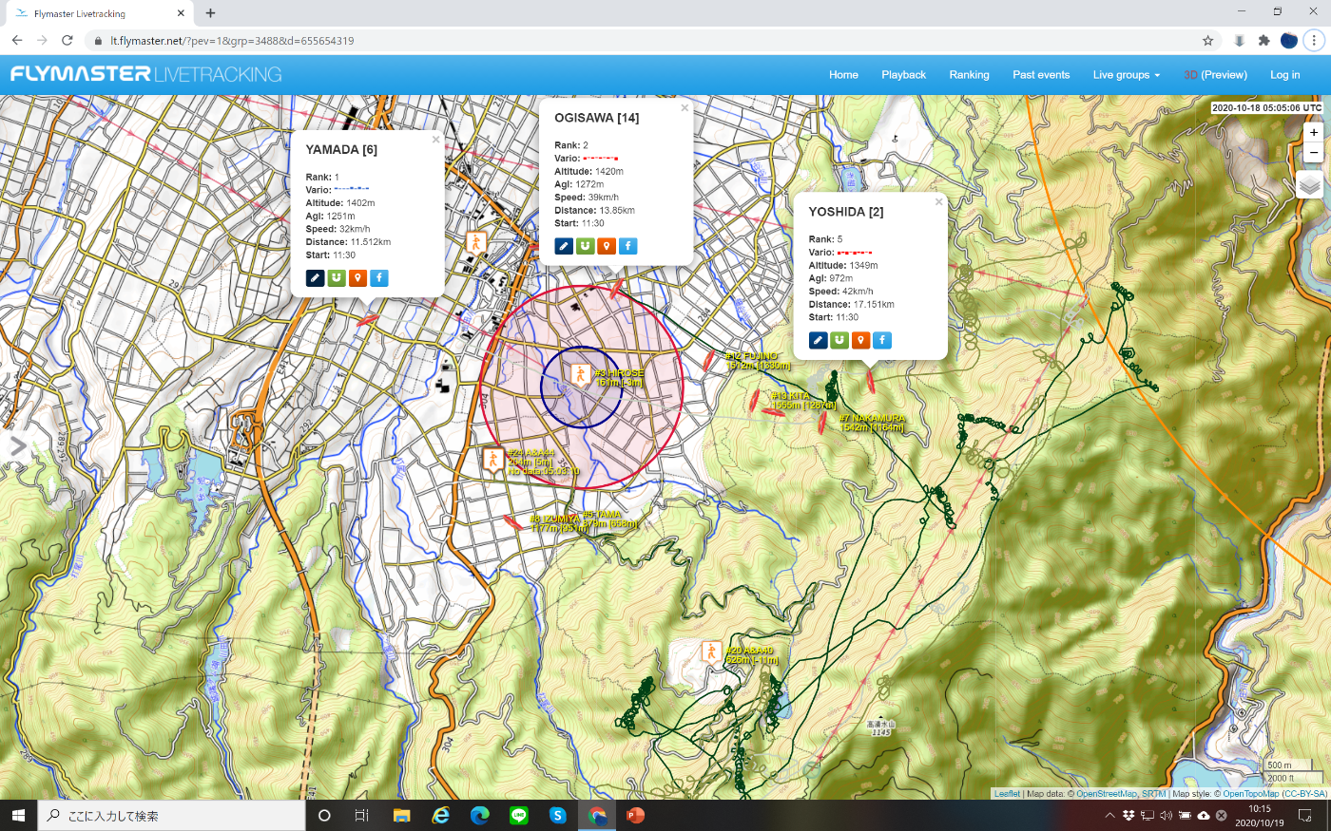Image resolution: width=1331 pixels, height=831 pixels.
Task: Click the green magnet icon in OGISAWA popup
Action: (x=585, y=246)
